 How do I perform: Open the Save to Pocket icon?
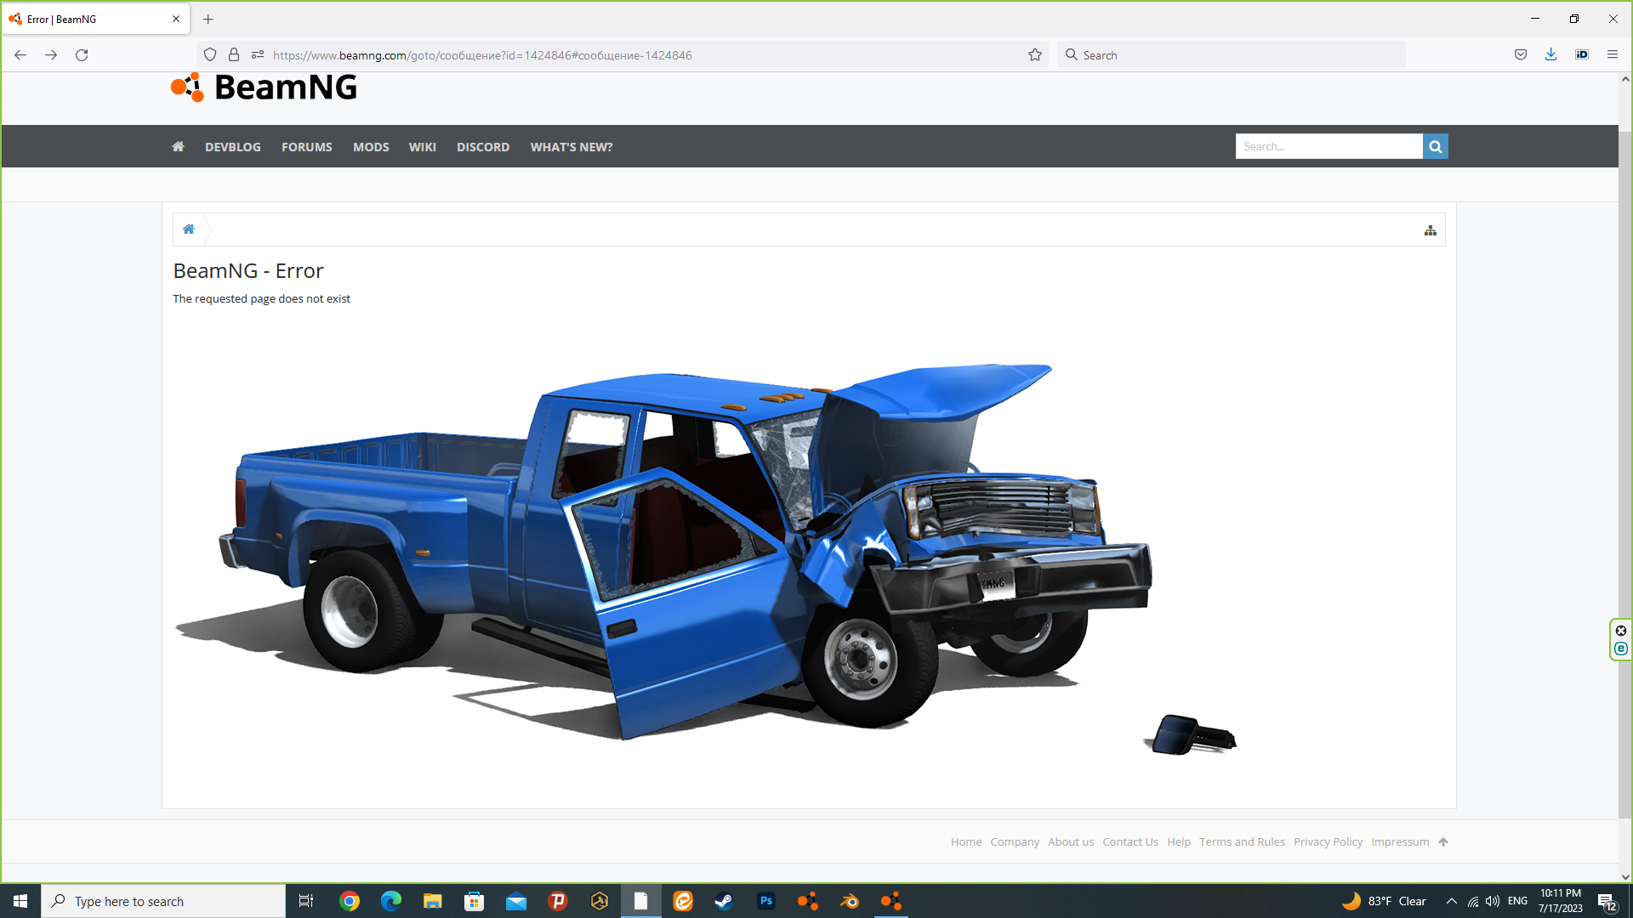click(x=1521, y=55)
